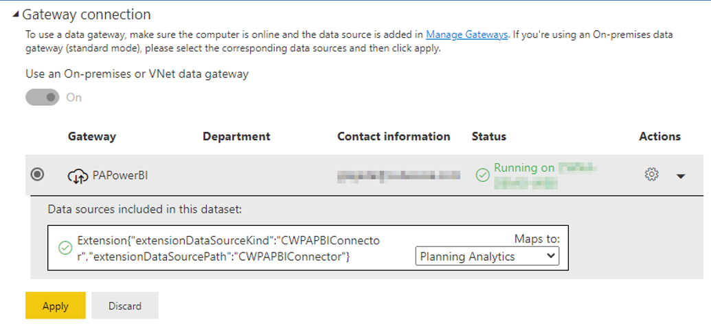The width and height of the screenshot is (711, 326).
Task: Open the Maps to Planning Analytics dropdown
Action: click(x=488, y=256)
